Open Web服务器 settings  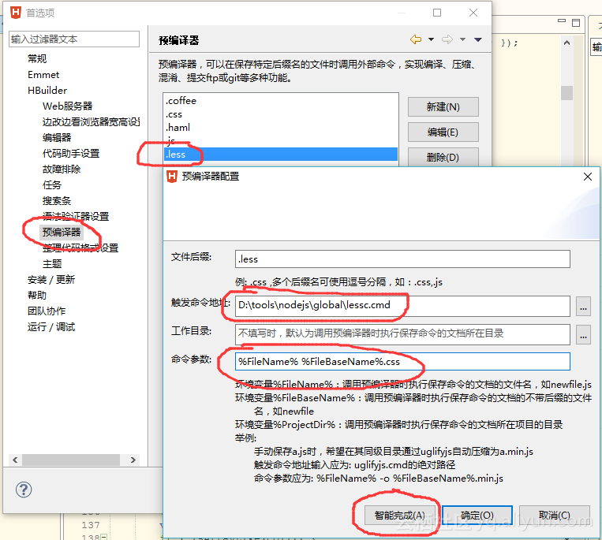pos(68,106)
